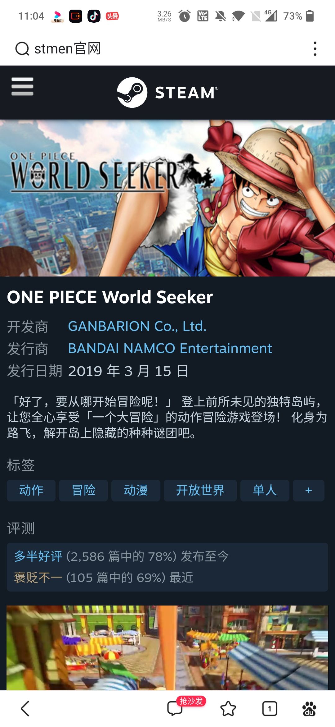Open the Baidu paw home icon
335x727 pixels.
[309, 708]
